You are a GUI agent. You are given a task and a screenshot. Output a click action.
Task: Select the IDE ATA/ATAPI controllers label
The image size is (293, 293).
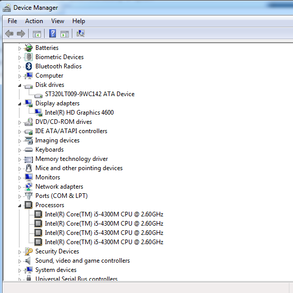[x=71, y=131]
